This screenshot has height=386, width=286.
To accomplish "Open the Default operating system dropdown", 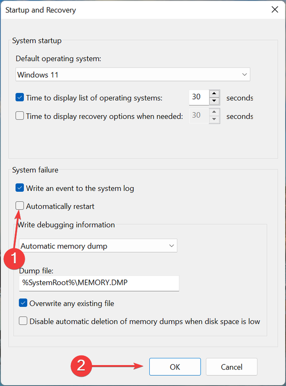I will coord(132,75).
